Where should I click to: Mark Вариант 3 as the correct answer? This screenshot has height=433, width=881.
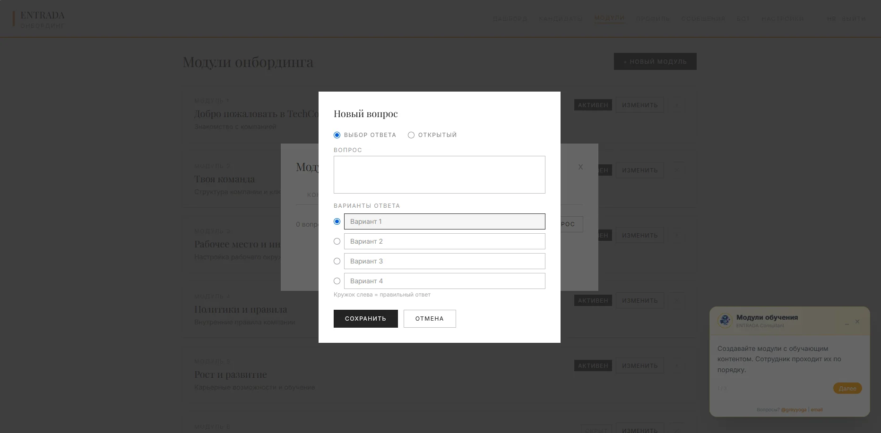coord(337,261)
